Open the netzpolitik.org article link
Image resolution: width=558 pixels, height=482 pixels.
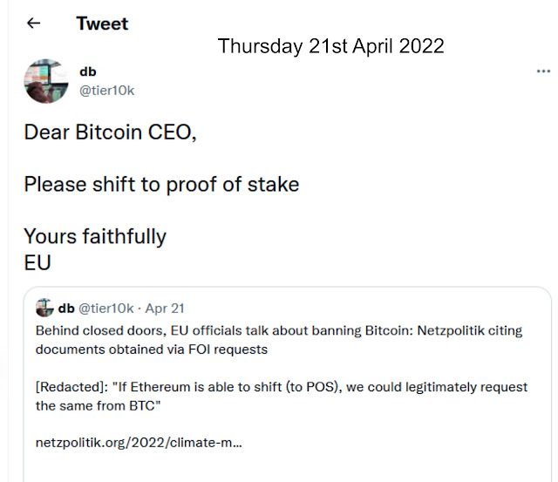[x=139, y=442]
